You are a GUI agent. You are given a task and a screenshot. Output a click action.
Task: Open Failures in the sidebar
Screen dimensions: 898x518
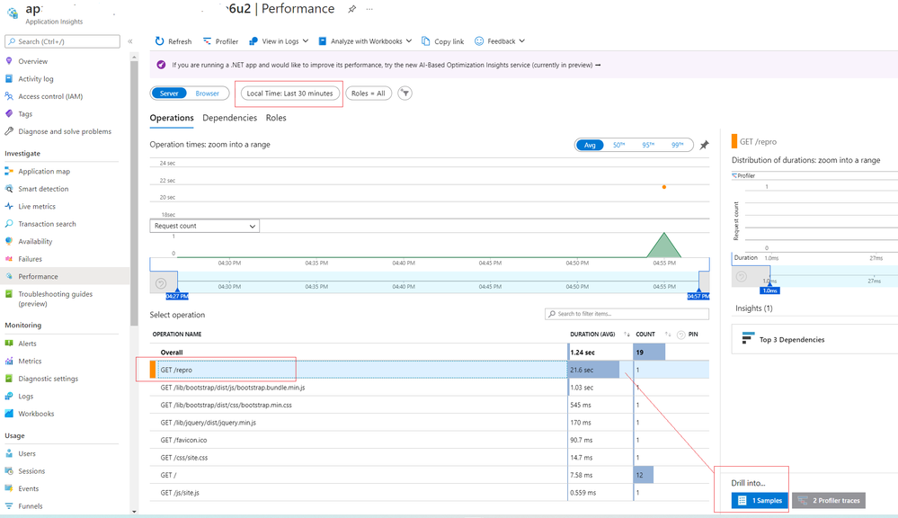point(30,259)
